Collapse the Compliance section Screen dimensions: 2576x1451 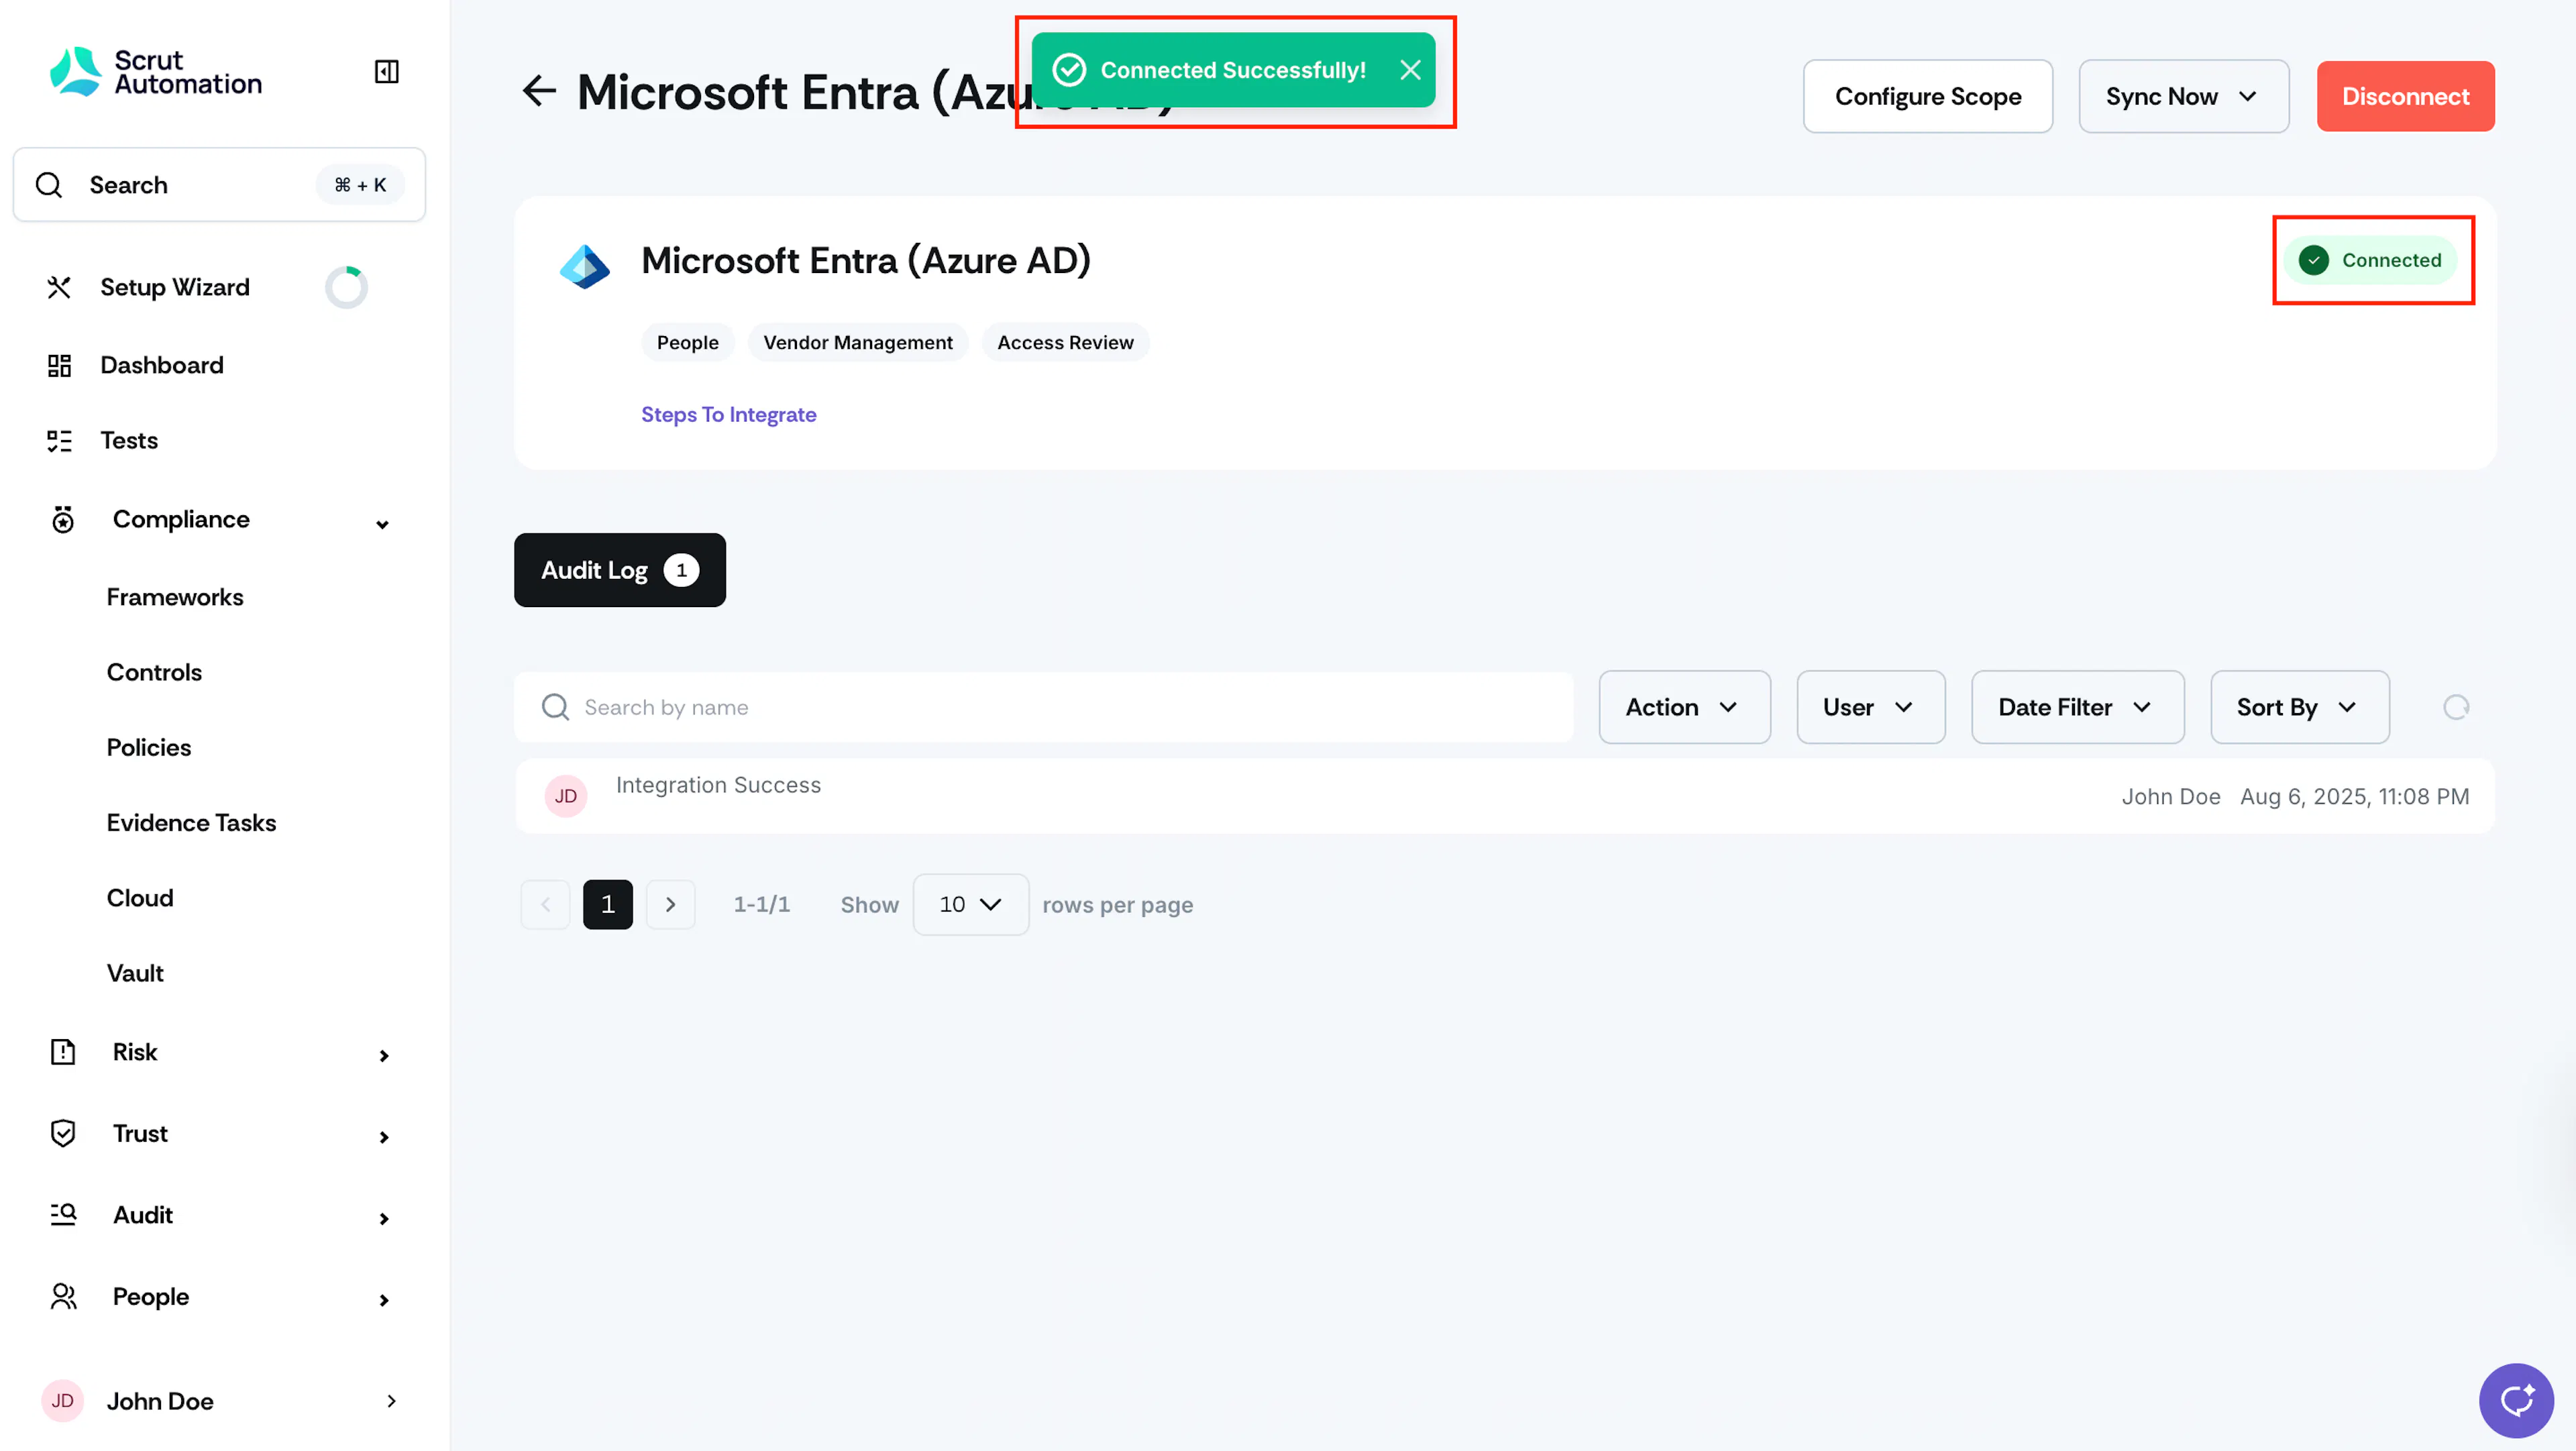(382, 524)
